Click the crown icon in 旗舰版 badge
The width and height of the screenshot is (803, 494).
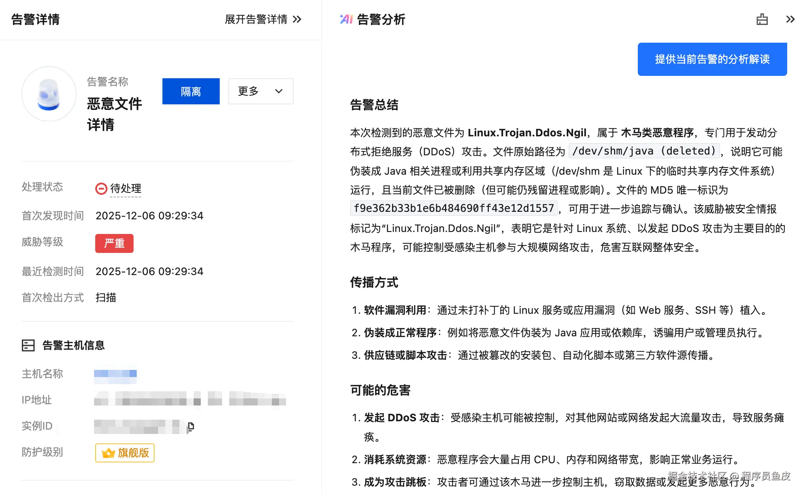(108, 453)
